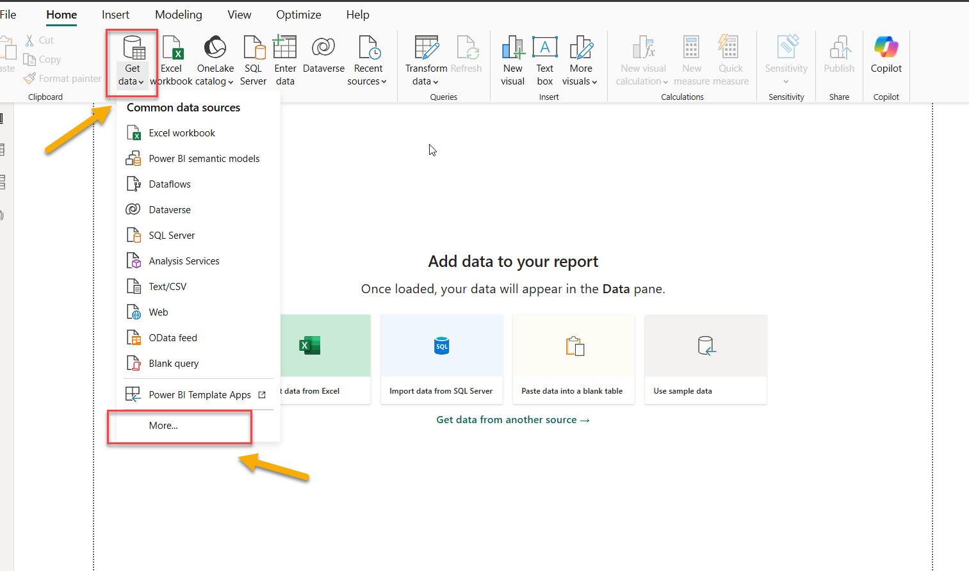Viewport: 969px width, 571px height.
Task: Select Web data source
Action: coord(199,312)
